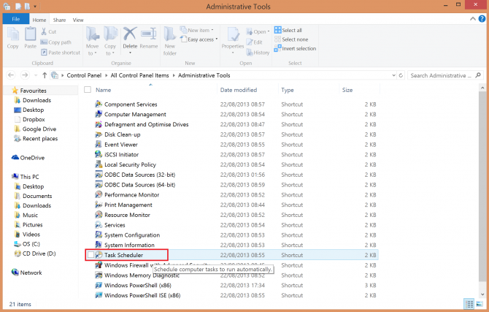Click the scroll down arrow of file list
The width and height of the screenshot is (489, 312).
pyautogui.click(x=482, y=294)
